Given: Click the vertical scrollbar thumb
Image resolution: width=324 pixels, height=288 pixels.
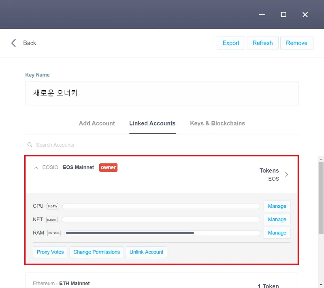Looking at the screenshot, I should (321, 198).
